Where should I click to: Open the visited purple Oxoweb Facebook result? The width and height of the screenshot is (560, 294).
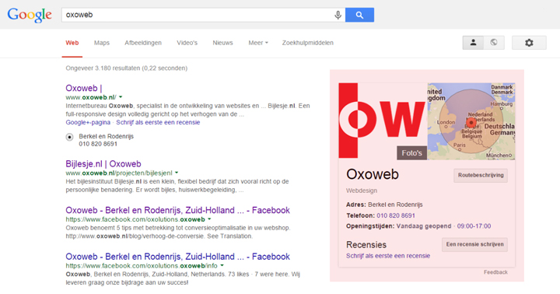click(x=177, y=211)
